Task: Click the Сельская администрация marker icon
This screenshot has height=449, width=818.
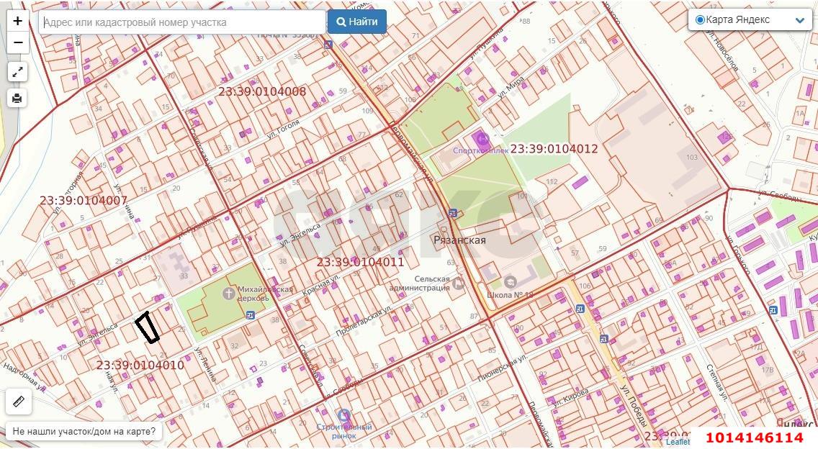Action: [458, 284]
